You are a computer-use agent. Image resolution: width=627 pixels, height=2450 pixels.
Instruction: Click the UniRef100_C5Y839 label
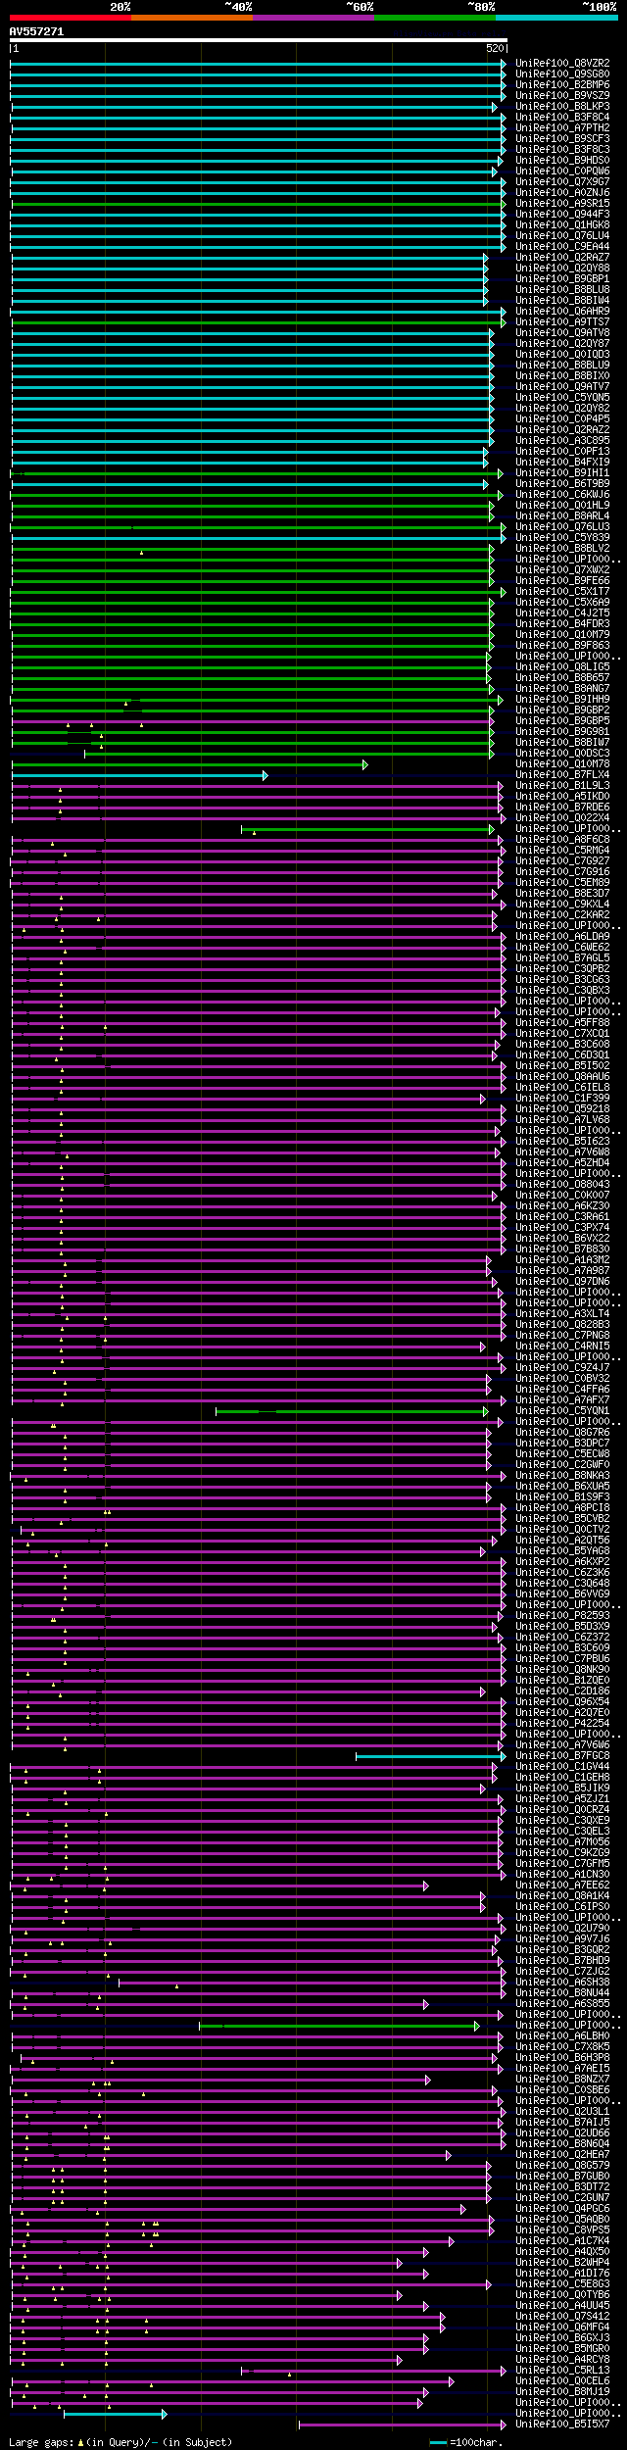[x=562, y=538]
